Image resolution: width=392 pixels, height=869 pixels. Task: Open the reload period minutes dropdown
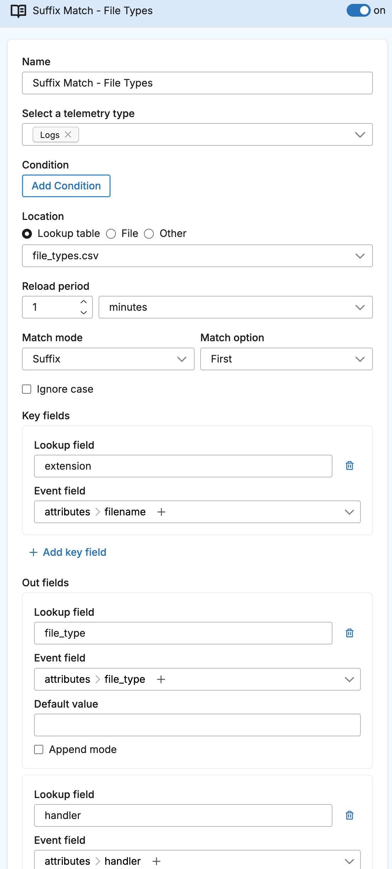235,307
